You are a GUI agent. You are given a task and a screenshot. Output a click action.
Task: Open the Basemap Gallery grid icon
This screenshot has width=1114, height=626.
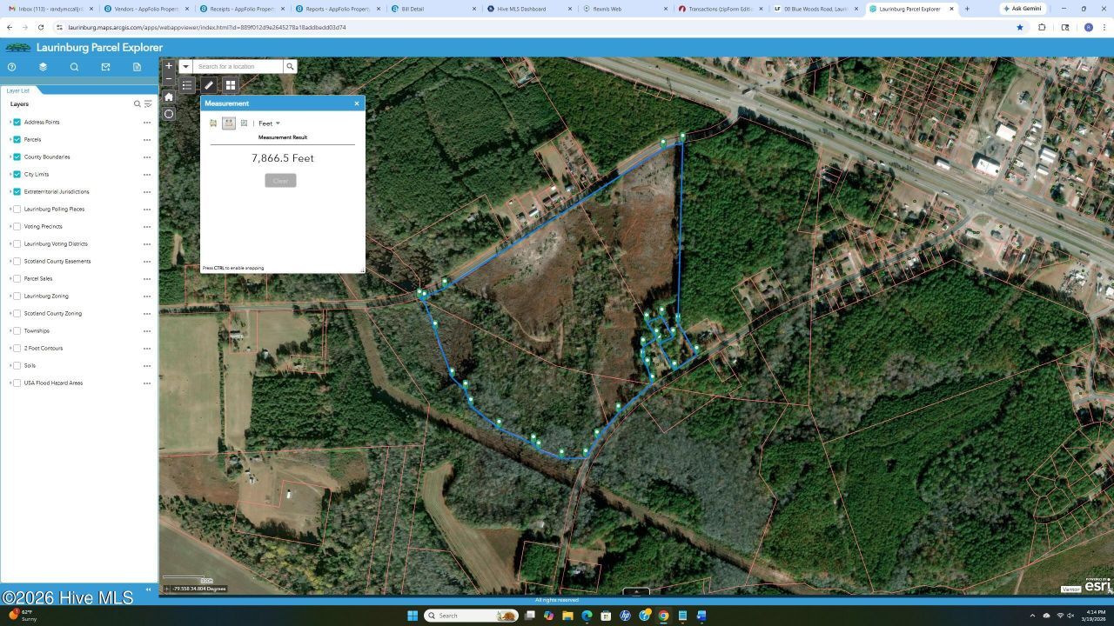231,85
